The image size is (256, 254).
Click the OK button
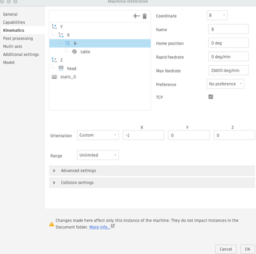click(248, 249)
